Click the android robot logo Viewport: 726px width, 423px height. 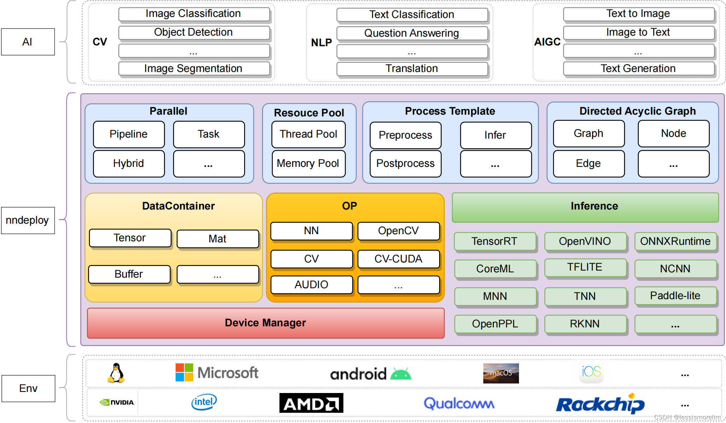401,374
